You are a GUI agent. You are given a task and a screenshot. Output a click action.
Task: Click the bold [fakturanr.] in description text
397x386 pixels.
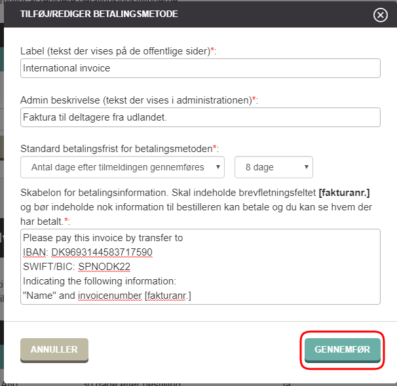(x=344, y=193)
